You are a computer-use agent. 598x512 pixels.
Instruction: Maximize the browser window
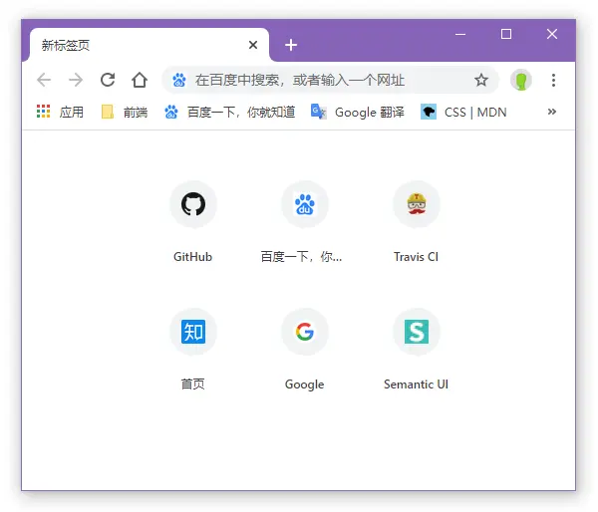506,34
